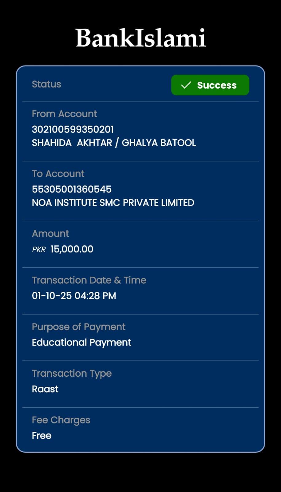The height and width of the screenshot is (492, 281).
Task: Tap the Amount label
Action: coord(50,234)
